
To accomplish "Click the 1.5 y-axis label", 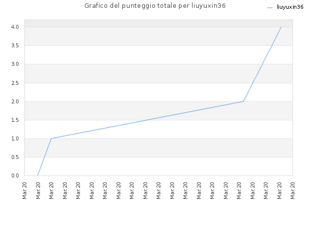I will 15,120.
